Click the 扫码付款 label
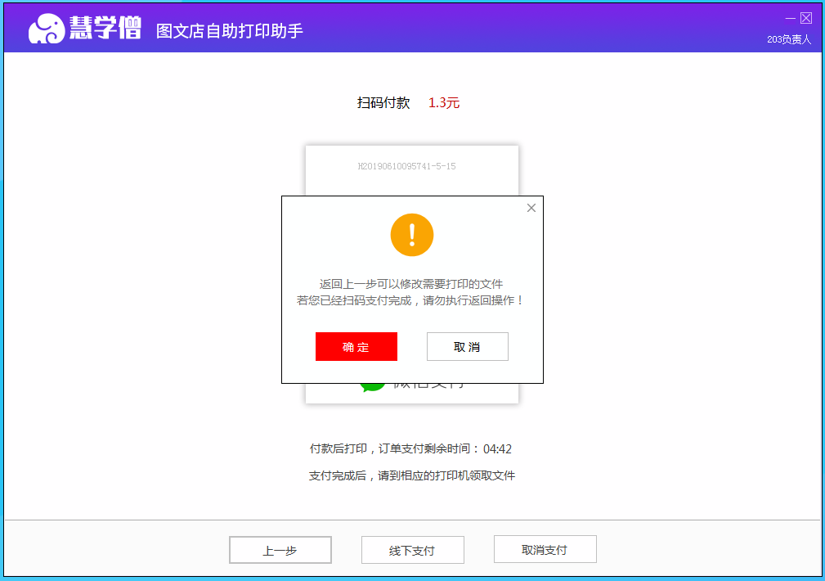This screenshot has width=825, height=581. [x=383, y=103]
